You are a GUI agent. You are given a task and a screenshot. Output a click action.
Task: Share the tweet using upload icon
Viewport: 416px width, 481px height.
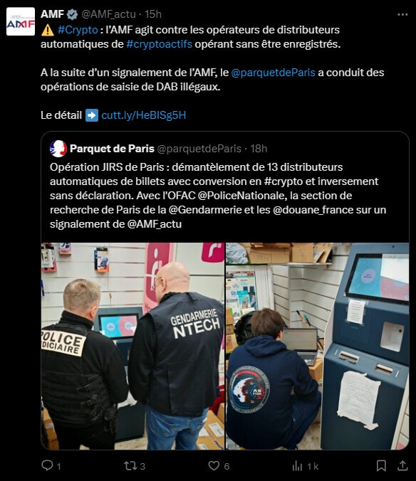(x=402, y=465)
